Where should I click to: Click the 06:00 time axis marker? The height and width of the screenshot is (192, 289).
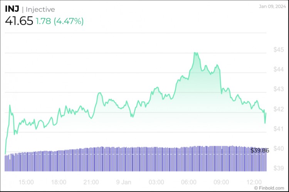click(189, 182)
